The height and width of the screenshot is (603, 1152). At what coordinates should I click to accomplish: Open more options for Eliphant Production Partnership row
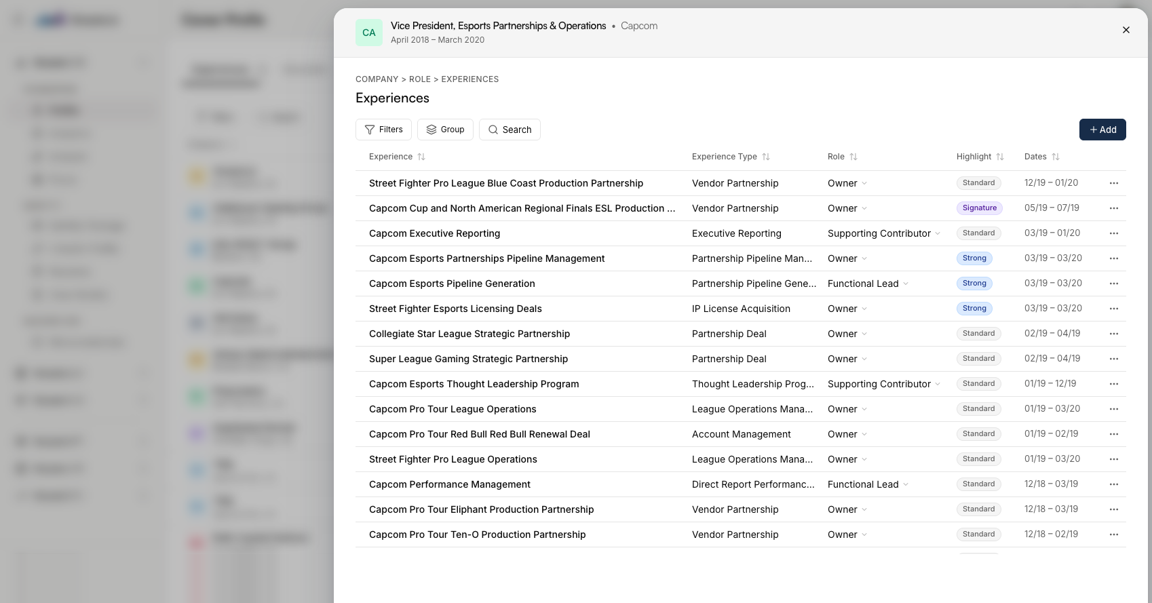click(1114, 509)
